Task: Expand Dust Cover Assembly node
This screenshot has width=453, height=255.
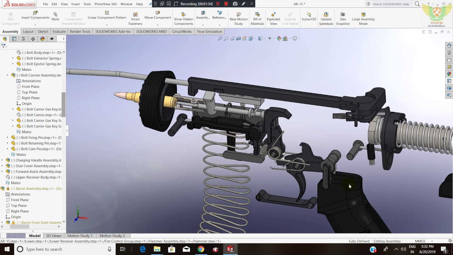Action: click(2, 166)
